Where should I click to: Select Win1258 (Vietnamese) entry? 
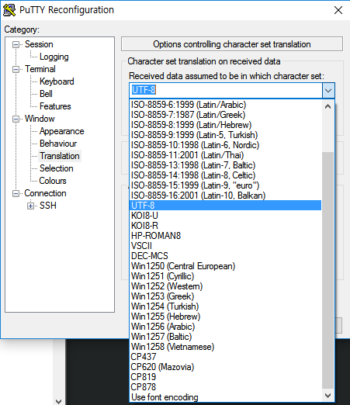[225, 347]
